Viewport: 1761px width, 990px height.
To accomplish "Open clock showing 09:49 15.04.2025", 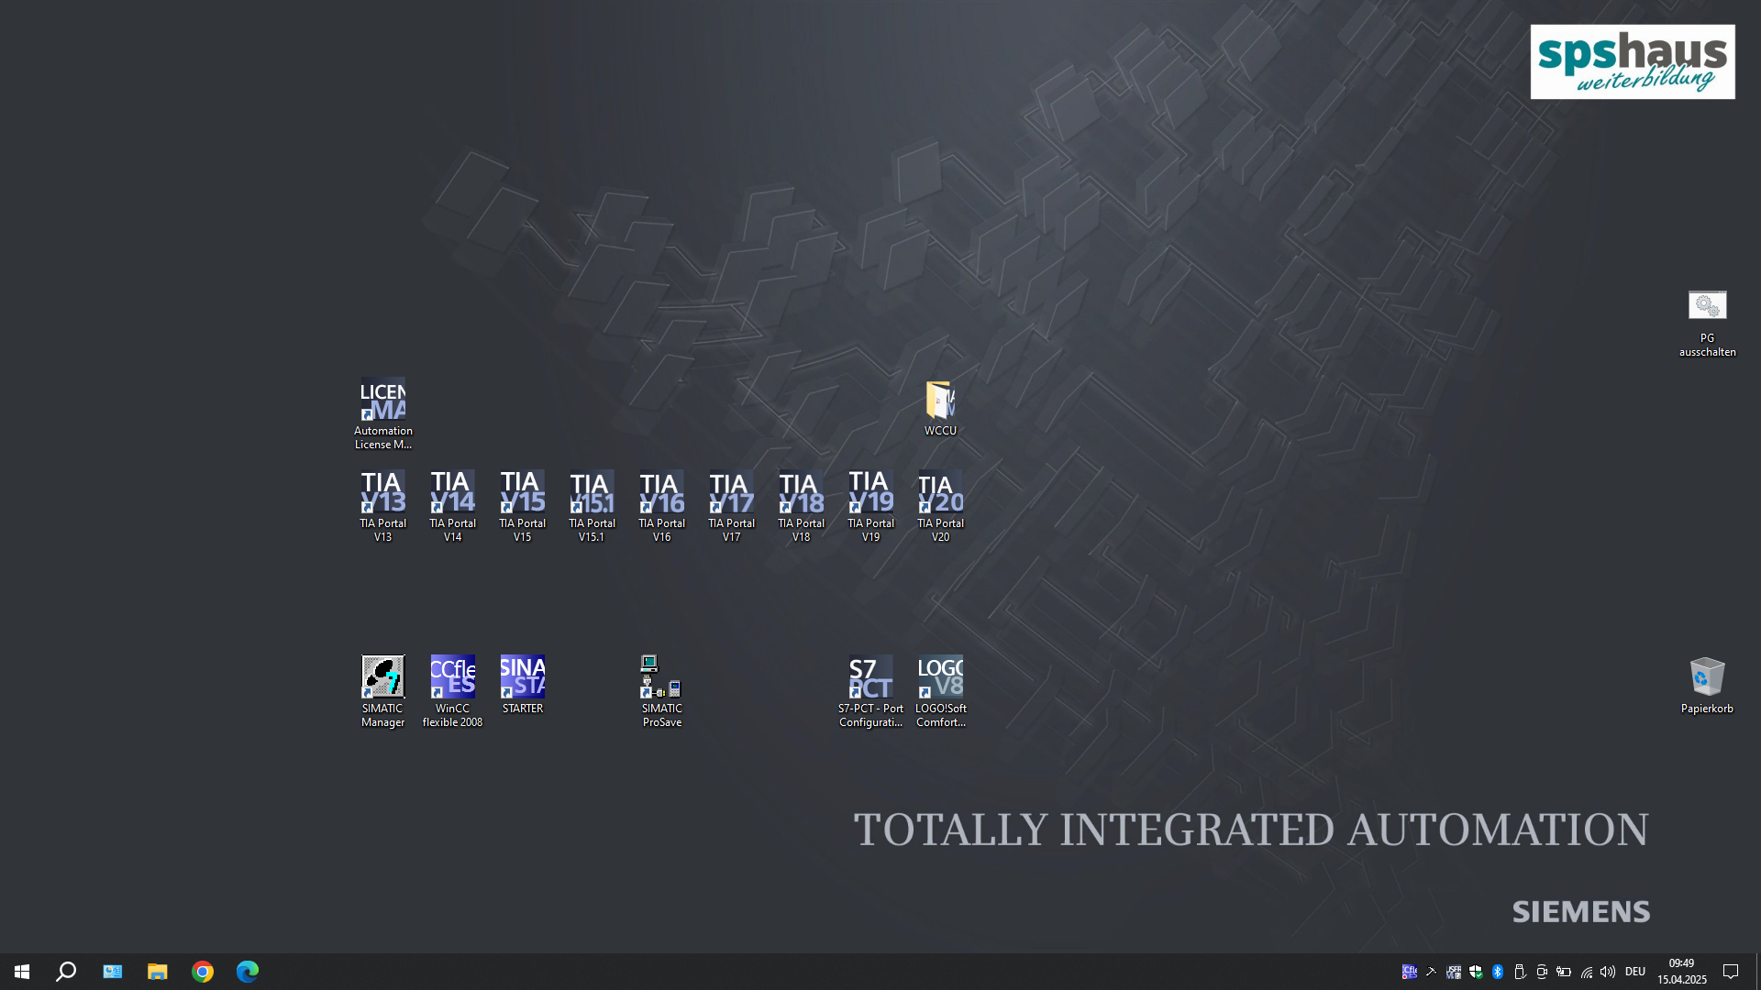I will [1682, 972].
